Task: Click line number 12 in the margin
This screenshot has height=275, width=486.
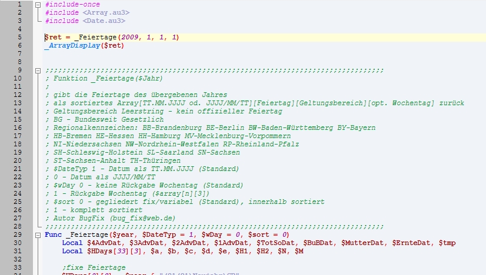Action: click(20, 95)
